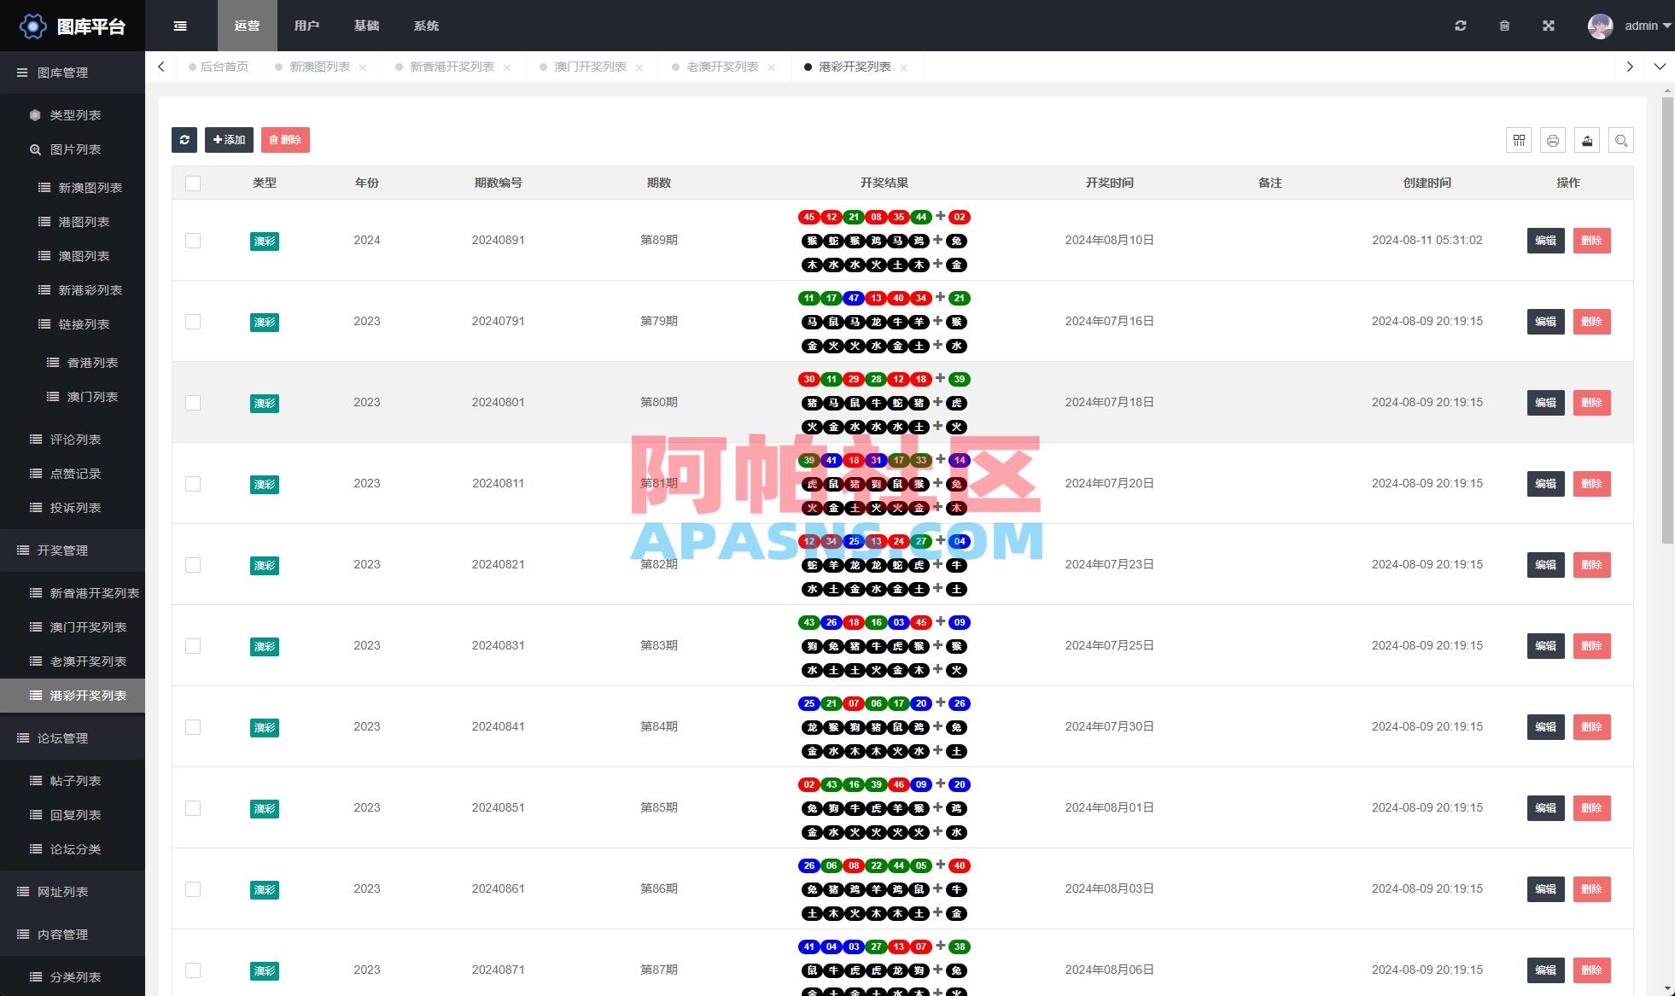
Task: Open the 系统 menu
Action: pos(426,26)
